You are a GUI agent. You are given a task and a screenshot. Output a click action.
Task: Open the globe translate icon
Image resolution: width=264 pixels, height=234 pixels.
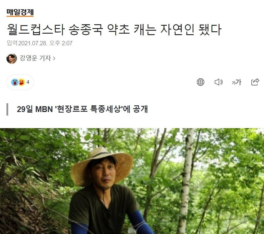pyautogui.click(x=200, y=82)
